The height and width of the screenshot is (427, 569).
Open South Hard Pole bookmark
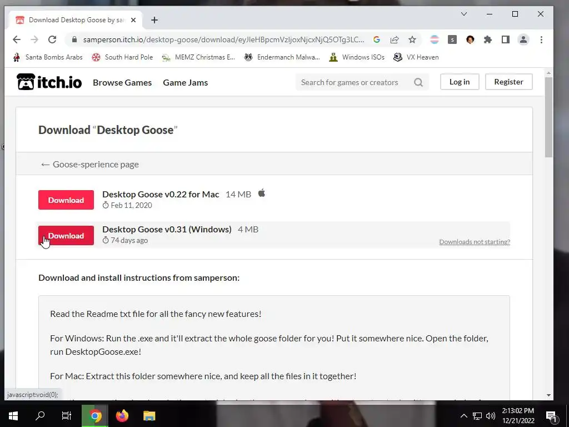coord(122,57)
